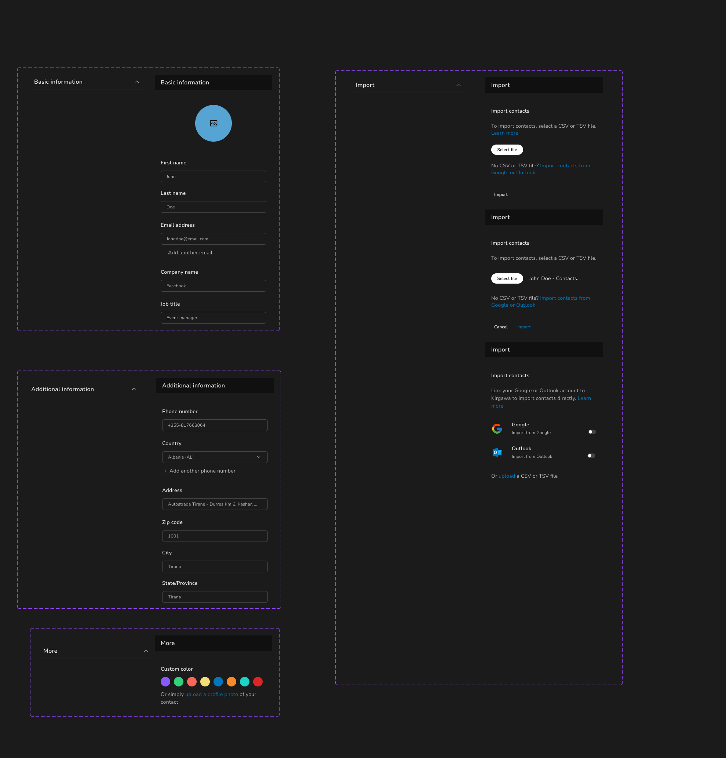
Task: Click upload a profile photo link
Action: [212, 695]
